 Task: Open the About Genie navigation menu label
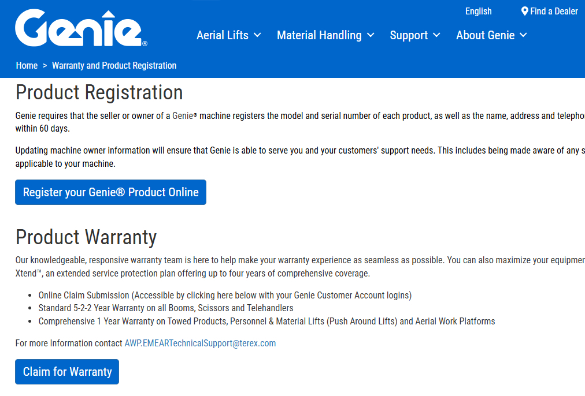(485, 35)
